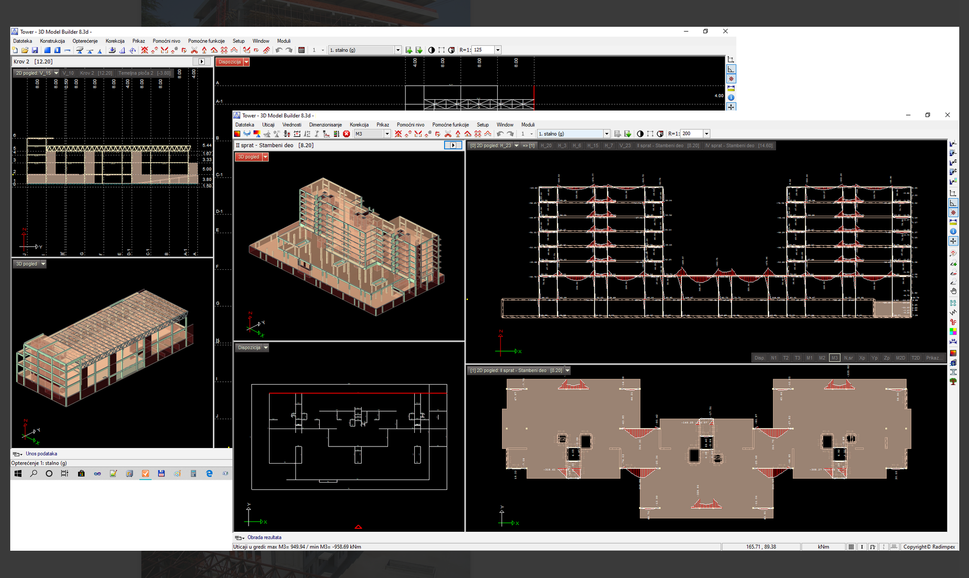Viewport: 969px width, 578px height.
Task: Click the scissors icon in results toolbar
Action: 448,134
